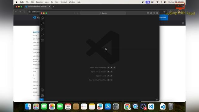Bookmark this page with the star icon
Image resolution: width=199 pixels, height=112 pixels.
(x=164, y=12)
